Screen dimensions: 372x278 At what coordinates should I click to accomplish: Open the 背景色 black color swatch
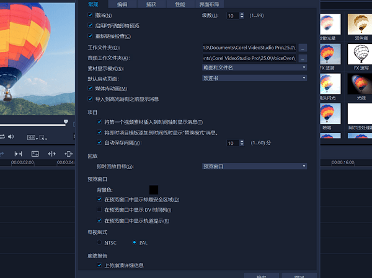(x=154, y=190)
